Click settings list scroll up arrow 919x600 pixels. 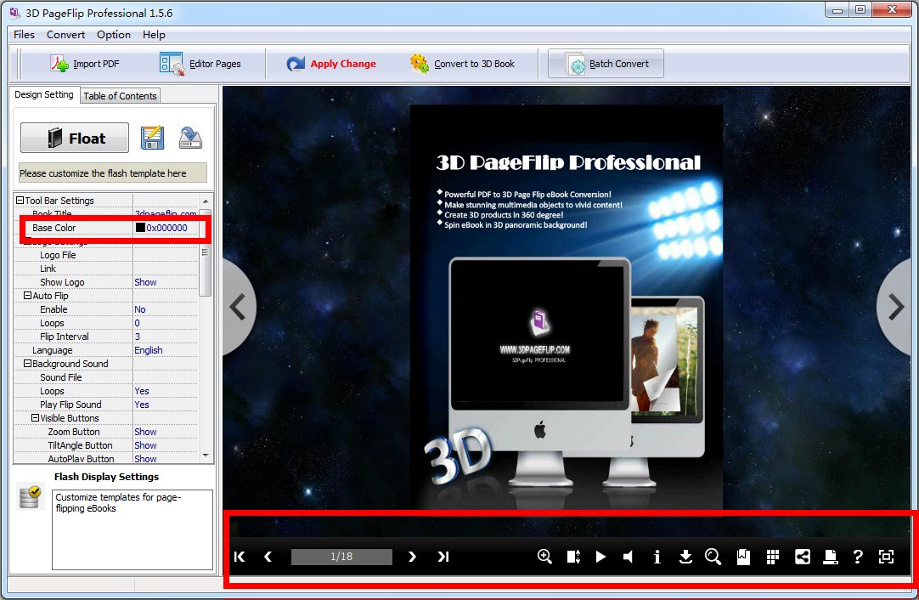206,201
